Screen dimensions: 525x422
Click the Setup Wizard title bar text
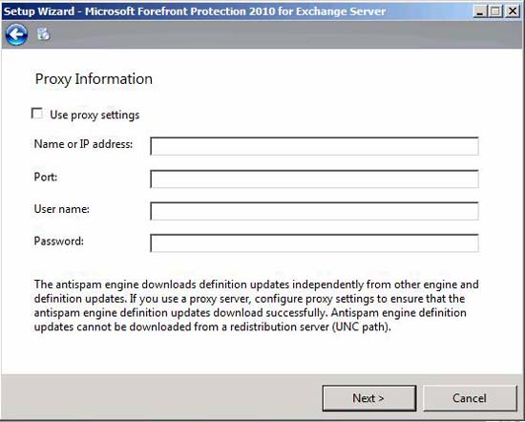pos(195,11)
